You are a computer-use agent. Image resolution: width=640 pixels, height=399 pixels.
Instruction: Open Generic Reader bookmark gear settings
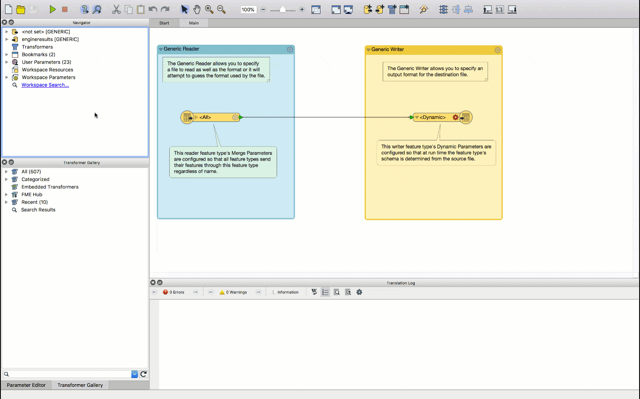tap(290, 50)
